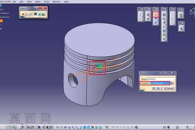Click the supports selection list icon in Clamp dialog
This screenshot has height=130, width=195.
(172, 83)
